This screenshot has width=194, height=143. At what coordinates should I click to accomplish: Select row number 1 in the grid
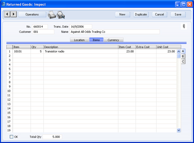(10, 51)
